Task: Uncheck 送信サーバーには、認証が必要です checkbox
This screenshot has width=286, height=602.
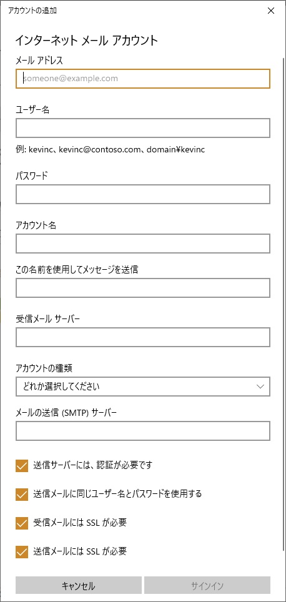Action: (x=22, y=466)
